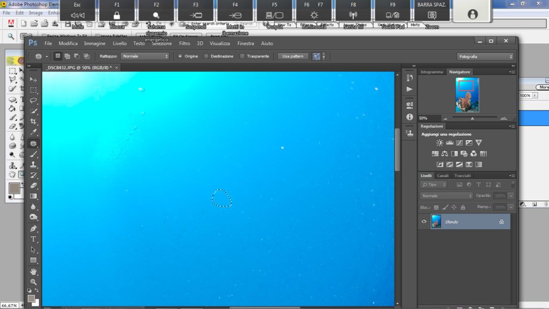
Task: Switch to the Canali tab
Action: click(443, 175)
